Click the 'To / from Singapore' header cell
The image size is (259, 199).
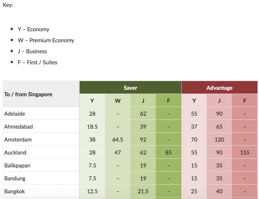tap(28, 94)
